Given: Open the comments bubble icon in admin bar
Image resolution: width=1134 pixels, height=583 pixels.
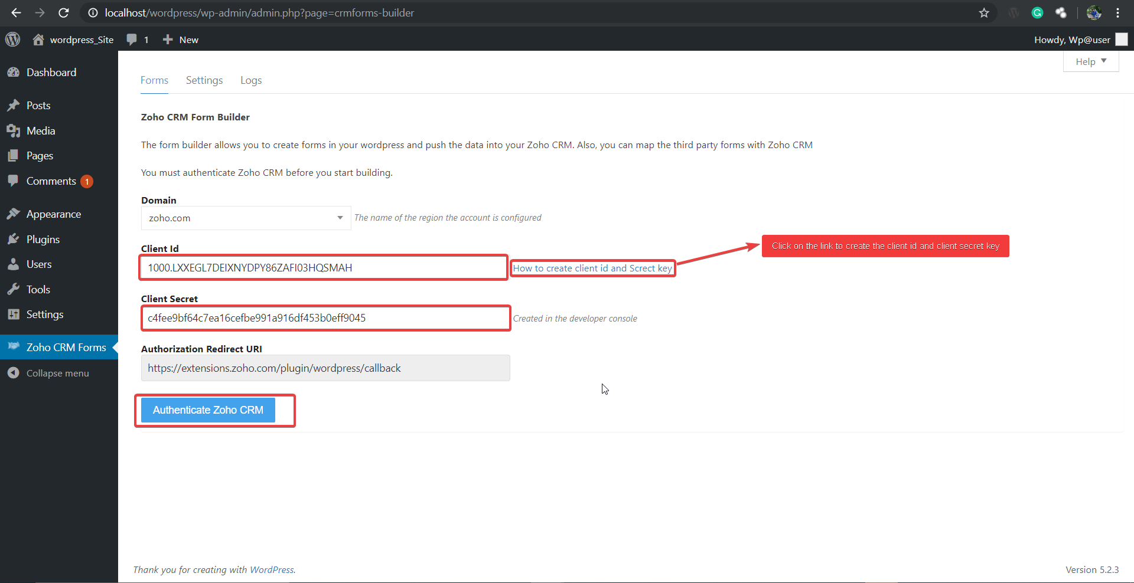Looking at the screenshot, I should pyautogui.click(x=132, y=40).
